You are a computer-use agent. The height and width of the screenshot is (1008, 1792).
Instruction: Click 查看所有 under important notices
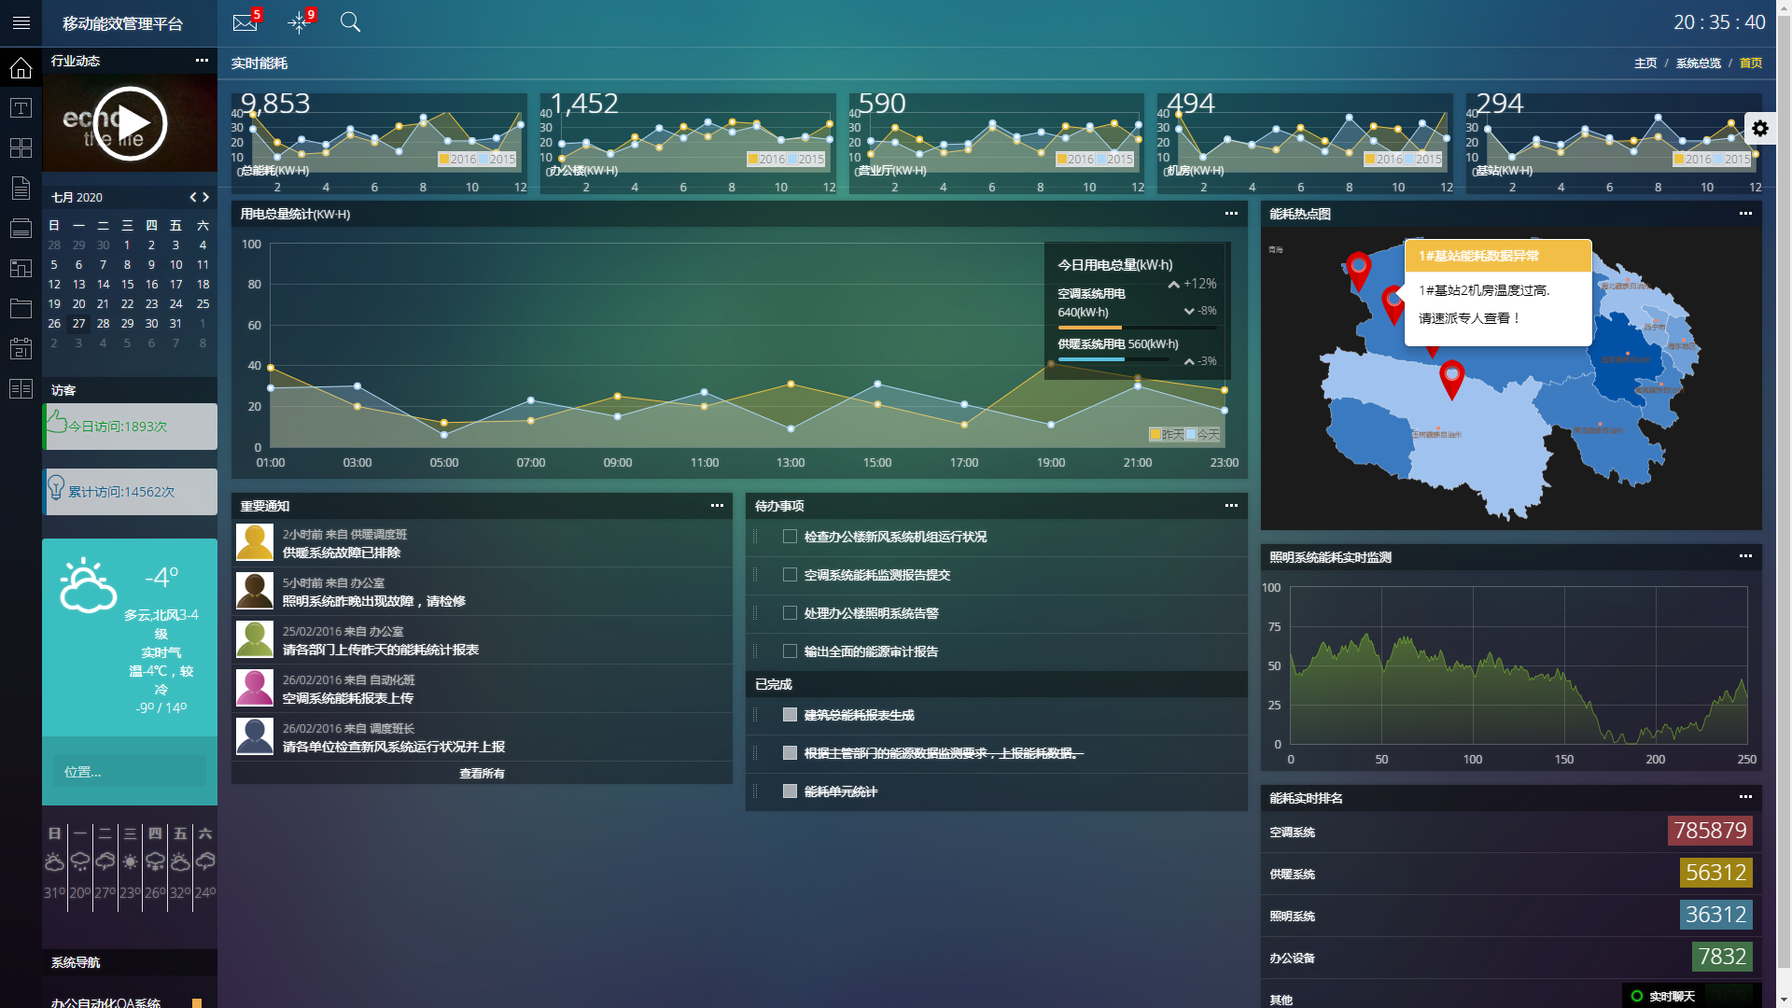pyautogui.click(x=482, y=773)
